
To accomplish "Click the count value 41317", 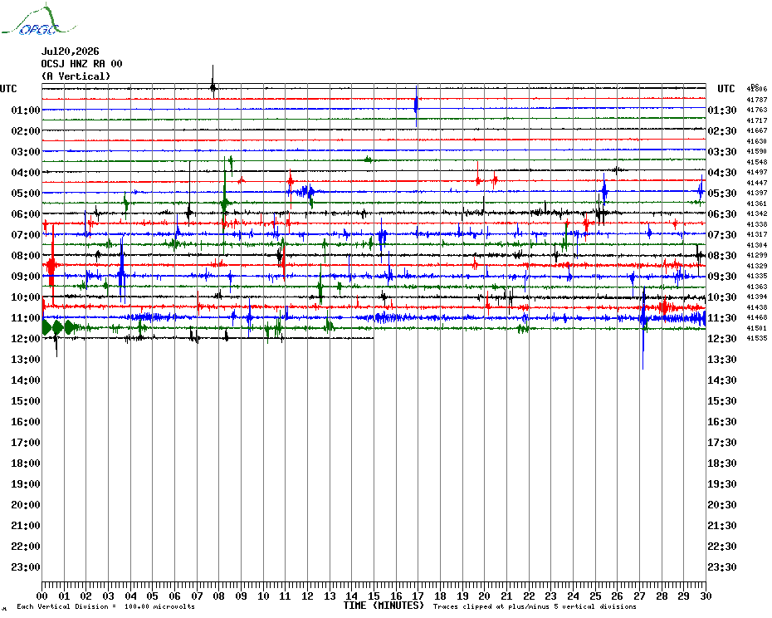I will [757, 234].
